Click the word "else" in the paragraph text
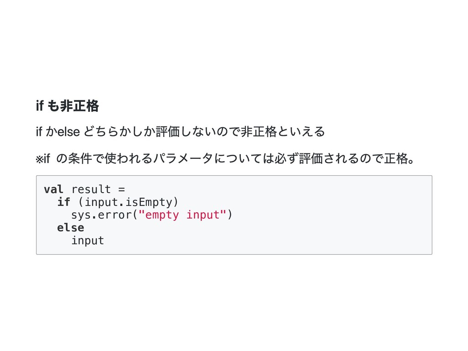 [67, 132]
